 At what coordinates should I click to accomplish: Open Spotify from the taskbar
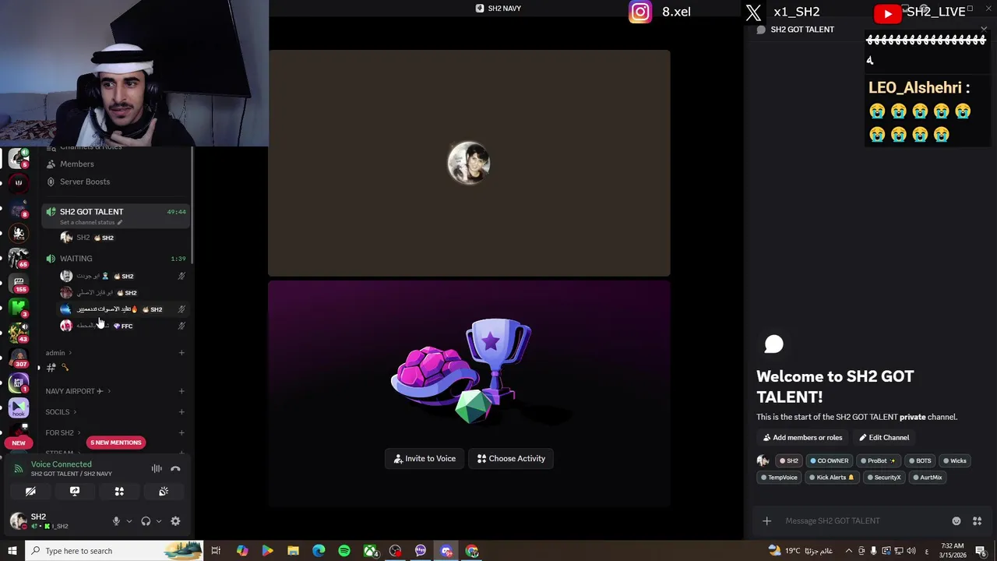click(344, 551)
